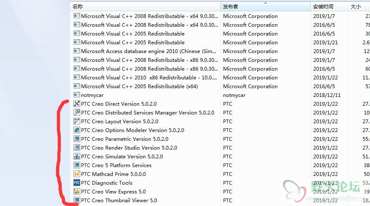Screen dimensions: 370x206
Task: Click the PTC Creo Render Studio icon
Action: click(x=77, y=148)
